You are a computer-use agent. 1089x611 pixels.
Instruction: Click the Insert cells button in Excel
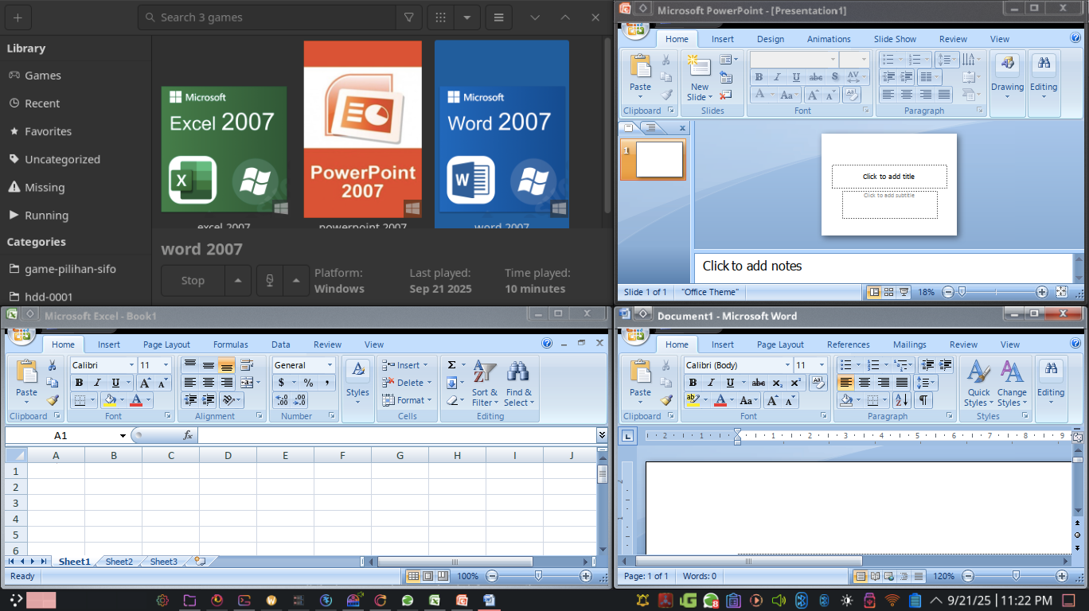point(406,365)
